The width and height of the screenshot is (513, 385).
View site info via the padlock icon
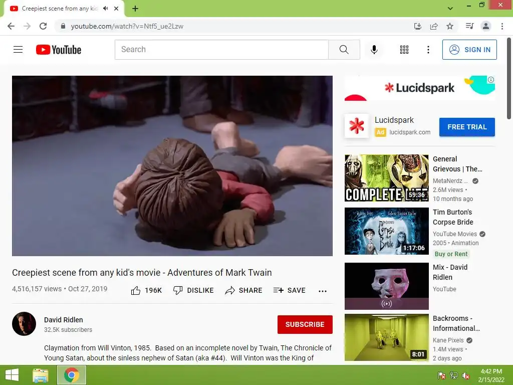63,26
